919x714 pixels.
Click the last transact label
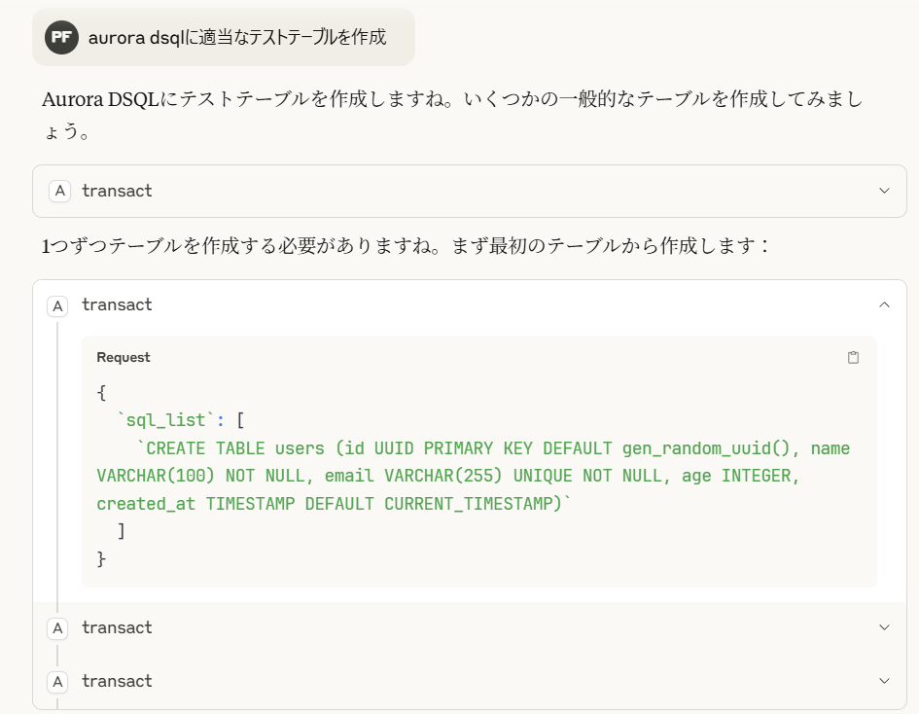pos(117,681)
